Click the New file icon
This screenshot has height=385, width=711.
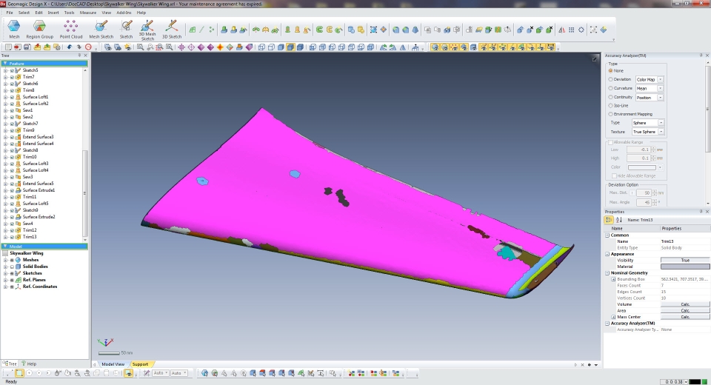click(x=7, y=47)
